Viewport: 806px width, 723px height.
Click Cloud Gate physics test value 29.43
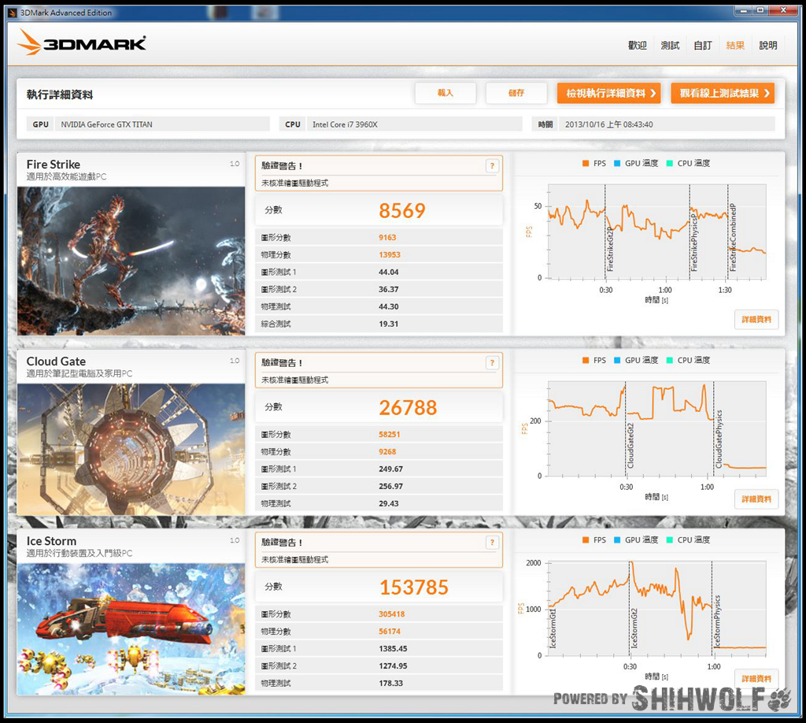pos(389,503)
